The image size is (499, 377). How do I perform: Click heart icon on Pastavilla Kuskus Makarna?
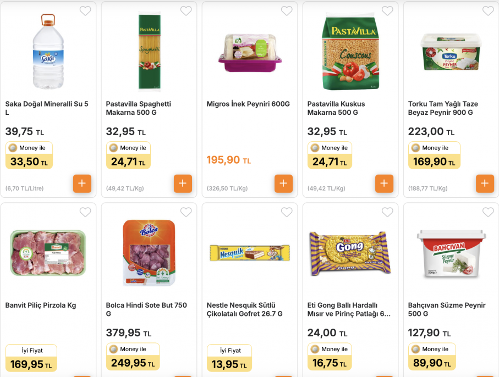(387, 11)
